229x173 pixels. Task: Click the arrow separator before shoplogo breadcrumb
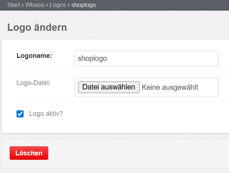(x=69, y=5)
